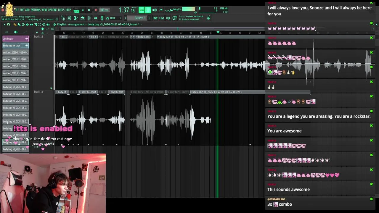Viewport: 379px width, 213px height.
Task: Click the waveform oscilloscope display
Action: tap(173, 10)
